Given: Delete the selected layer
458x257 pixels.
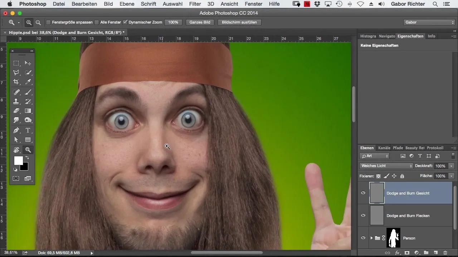Looking at the screenshot, I should click(445, 253).
